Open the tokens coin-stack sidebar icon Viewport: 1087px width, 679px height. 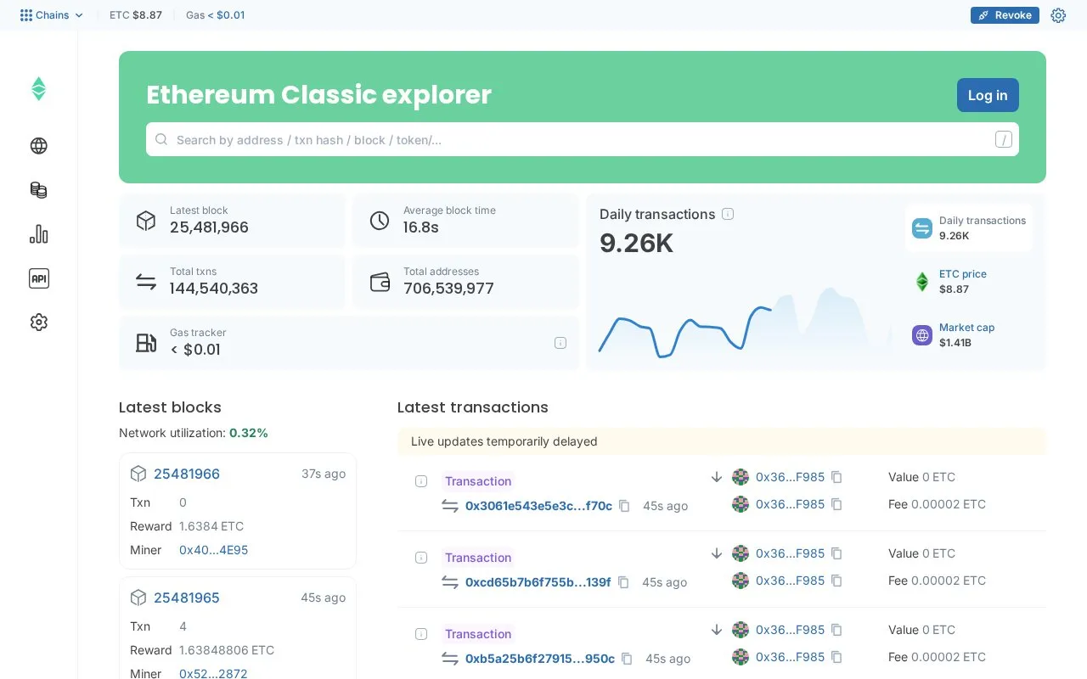coord(38,190)
